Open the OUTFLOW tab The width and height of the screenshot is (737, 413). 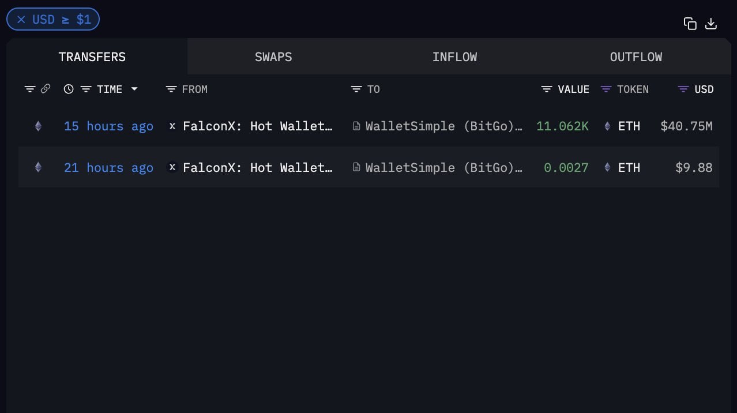pyautogui.click(x=636, y=57)
